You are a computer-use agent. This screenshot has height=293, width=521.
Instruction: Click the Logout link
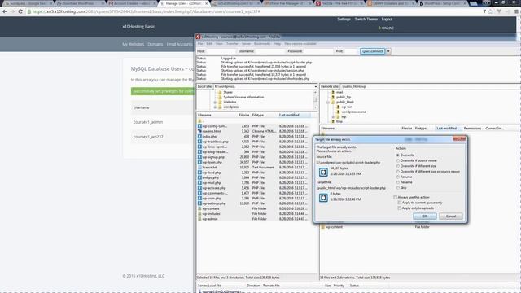[387, 20]
